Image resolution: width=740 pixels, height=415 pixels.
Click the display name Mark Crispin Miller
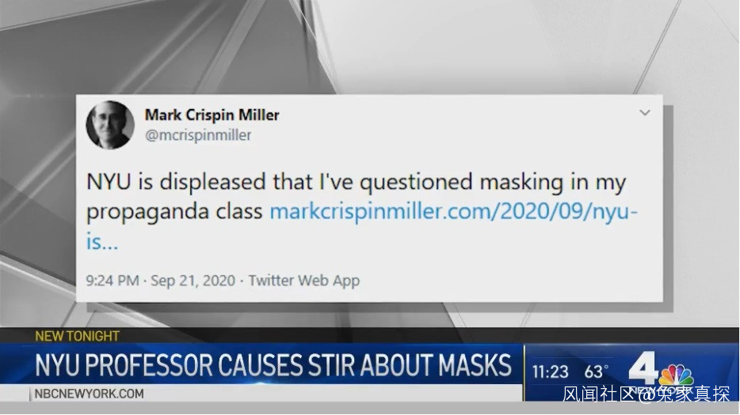click(x=212, y=115)
